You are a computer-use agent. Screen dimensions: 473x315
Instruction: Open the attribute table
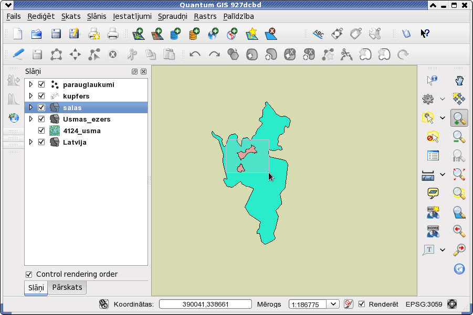pyautogui.click(x=433, y=156)
